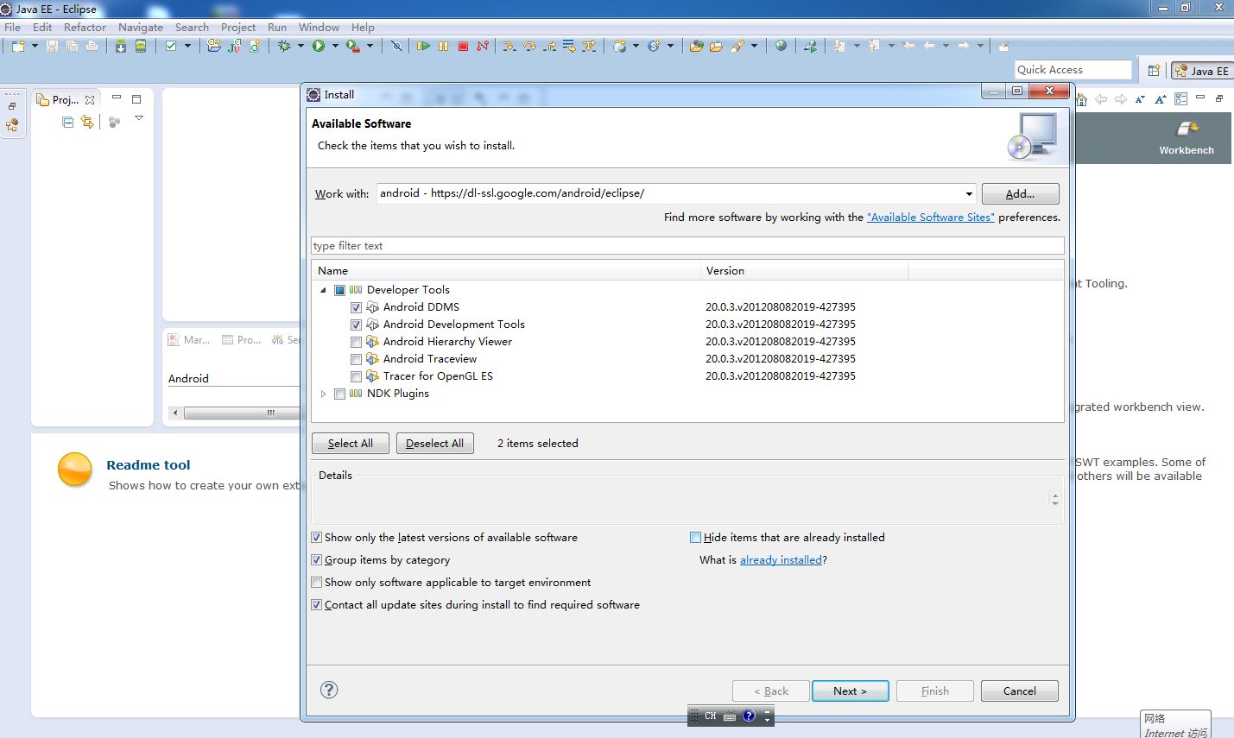Open the External Tools dropdown arrow
The image size is (1234, 738).
click(x=370, y=46)
